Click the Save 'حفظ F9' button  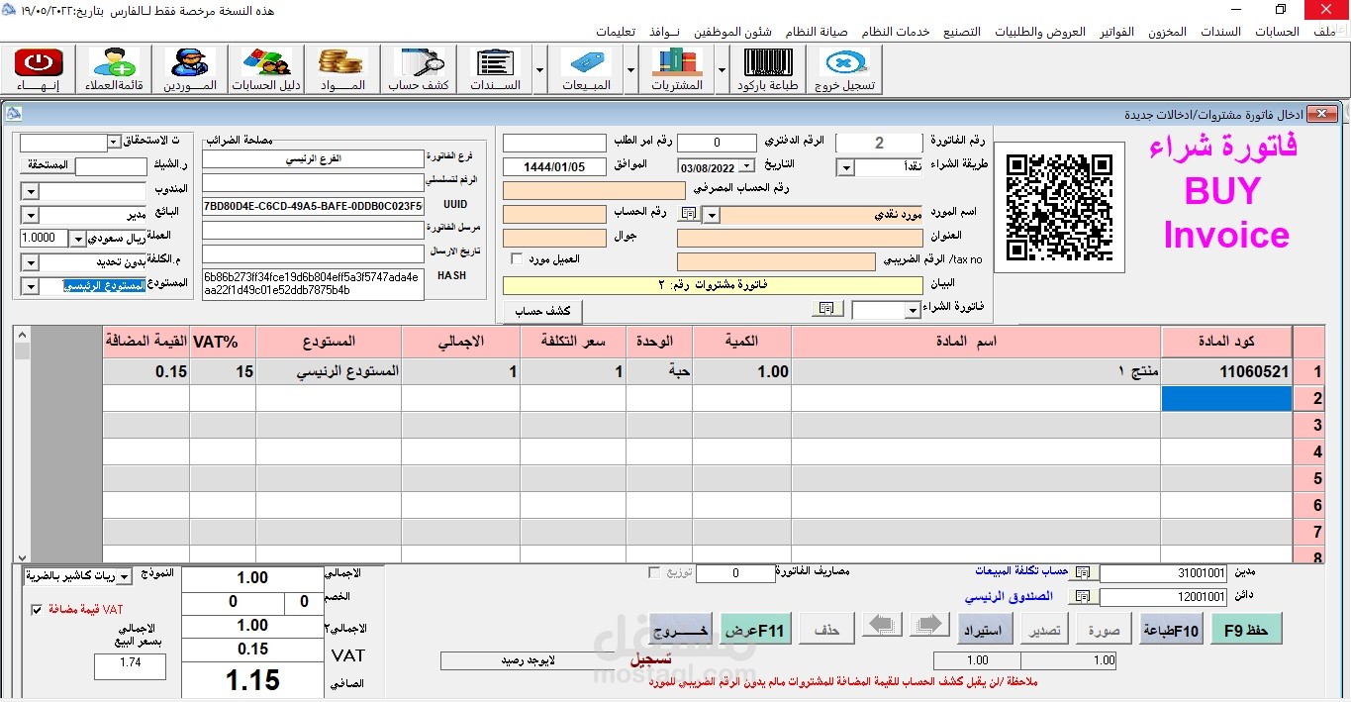tap(1245, 629)
